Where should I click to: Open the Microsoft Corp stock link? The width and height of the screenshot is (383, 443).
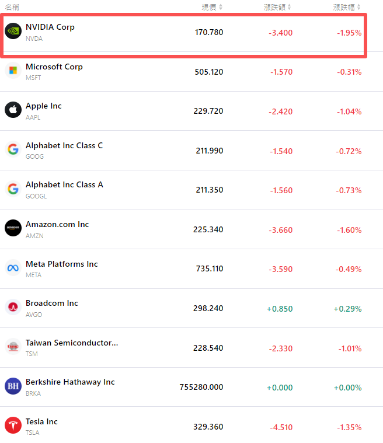(x=54, y=67)
